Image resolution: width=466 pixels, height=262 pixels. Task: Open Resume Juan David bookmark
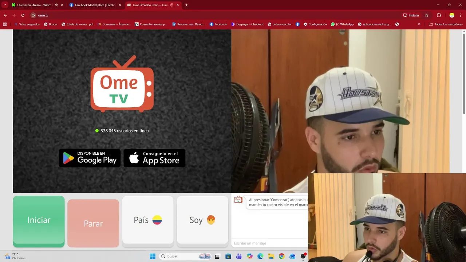point(188,24)
